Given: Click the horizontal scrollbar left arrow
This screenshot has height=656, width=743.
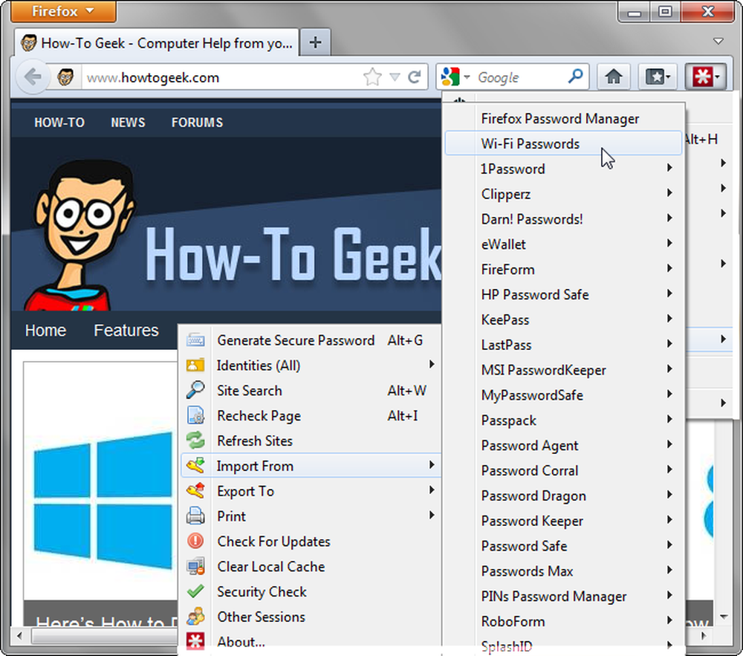Looking at the screenshot, I should pyautogui.click(x=19, y=635).
